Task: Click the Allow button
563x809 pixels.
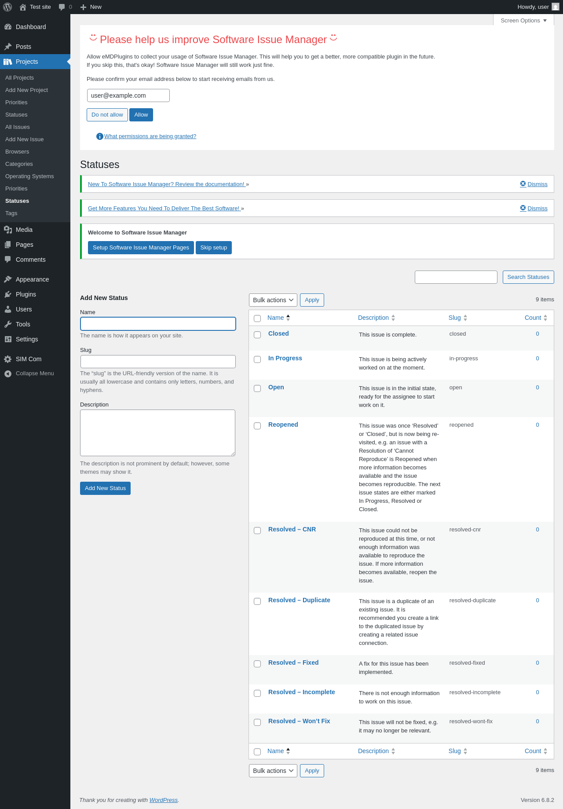Action: coord(141,115)
